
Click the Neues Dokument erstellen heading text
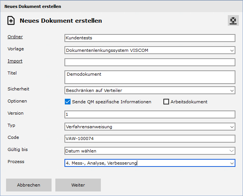pos(61,21)
